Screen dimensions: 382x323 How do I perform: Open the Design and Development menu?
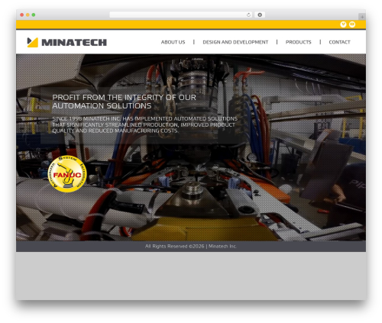click(235, 42)
